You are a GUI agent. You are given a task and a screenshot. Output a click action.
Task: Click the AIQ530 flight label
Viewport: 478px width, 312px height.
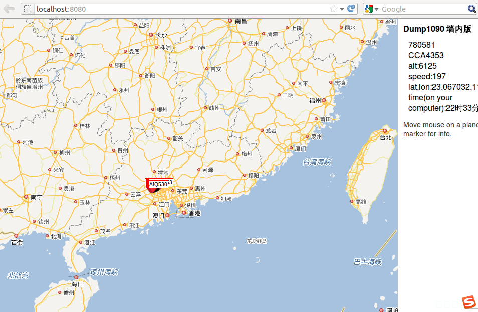158,184
